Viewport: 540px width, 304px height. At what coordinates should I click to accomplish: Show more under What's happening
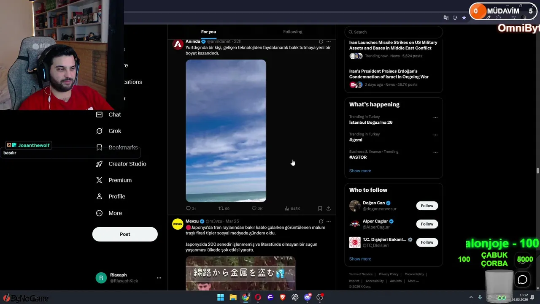[360, 171]
